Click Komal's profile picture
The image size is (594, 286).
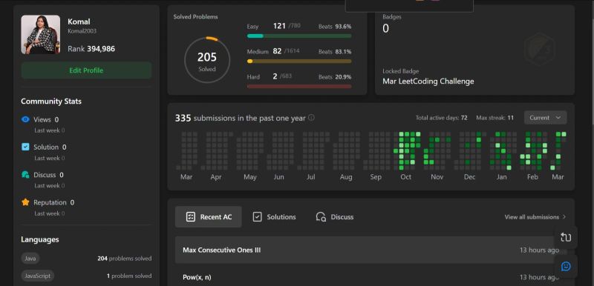click(x=41, y=34)
